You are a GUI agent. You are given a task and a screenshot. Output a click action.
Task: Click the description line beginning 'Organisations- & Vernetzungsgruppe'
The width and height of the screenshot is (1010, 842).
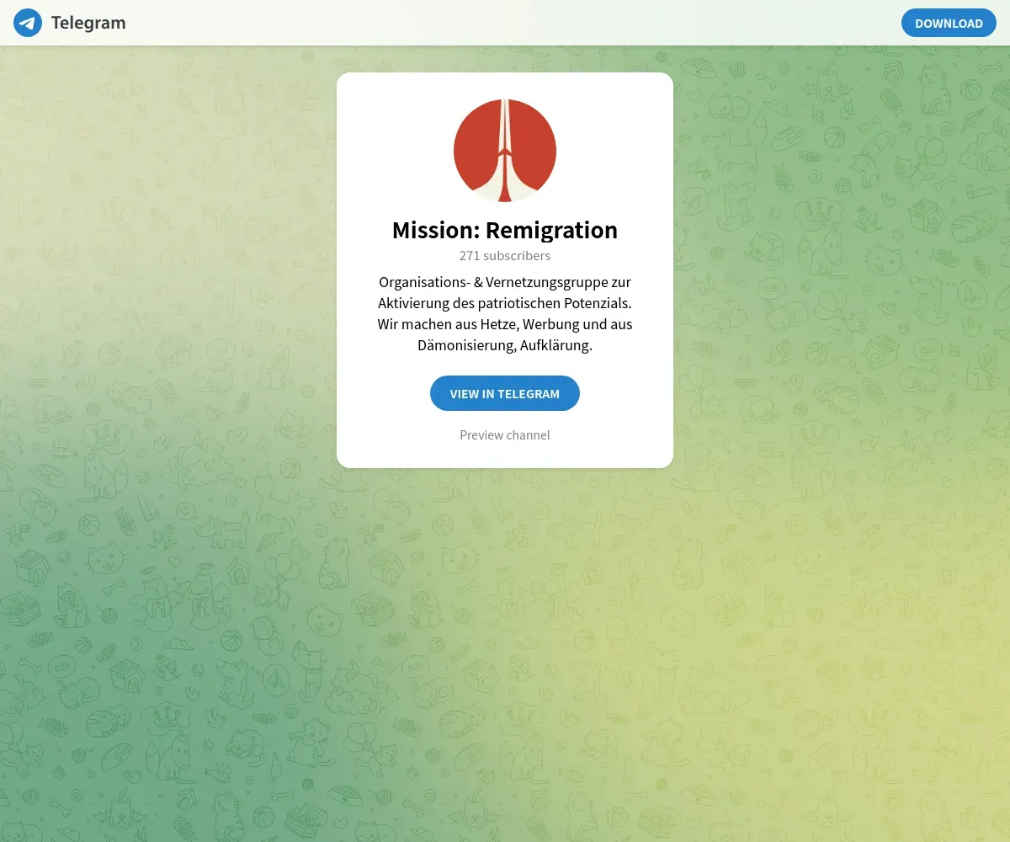point(505,281)
